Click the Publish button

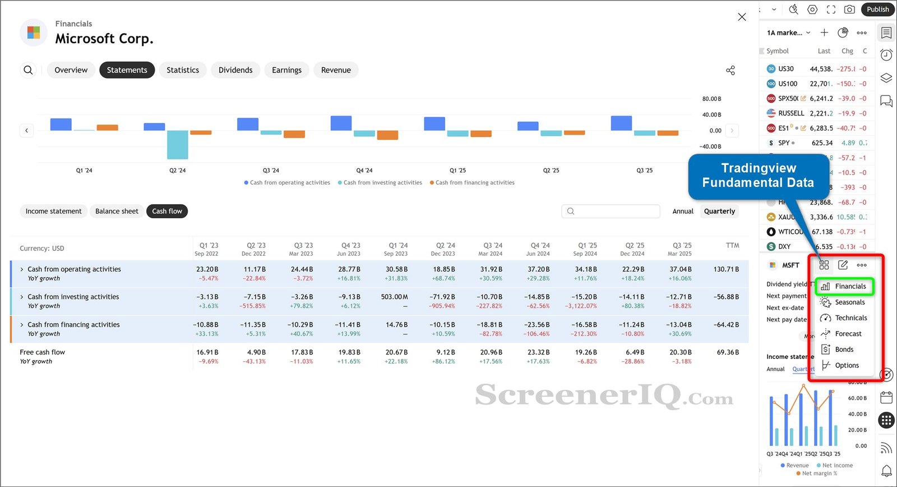(x=878, y=9)
